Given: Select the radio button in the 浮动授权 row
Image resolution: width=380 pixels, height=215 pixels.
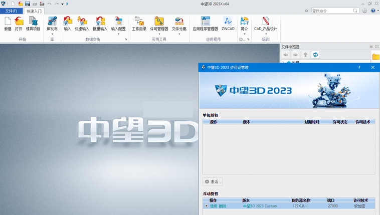Looking at the screenshot, I should point(206,206).
